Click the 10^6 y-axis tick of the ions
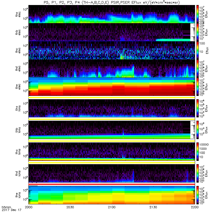 (25, 190)
